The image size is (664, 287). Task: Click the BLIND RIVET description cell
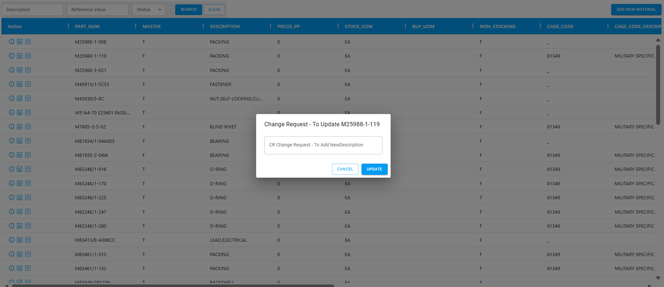coord(223,127)
